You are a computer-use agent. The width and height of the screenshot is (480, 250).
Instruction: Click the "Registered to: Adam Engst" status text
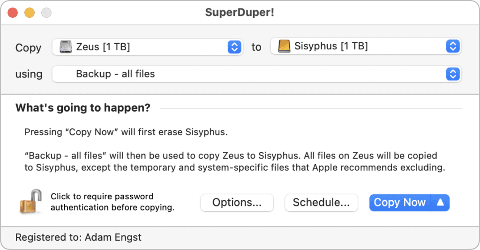78,237
